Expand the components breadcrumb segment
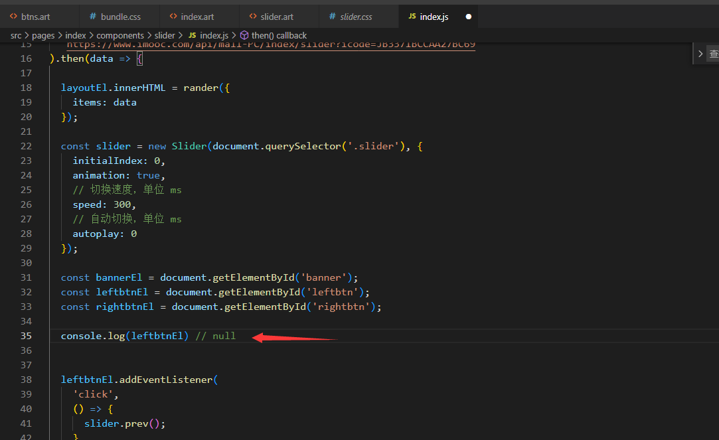The height and width of the screenshot is (440, 719). pyautogui.click(x=120, y=35)
